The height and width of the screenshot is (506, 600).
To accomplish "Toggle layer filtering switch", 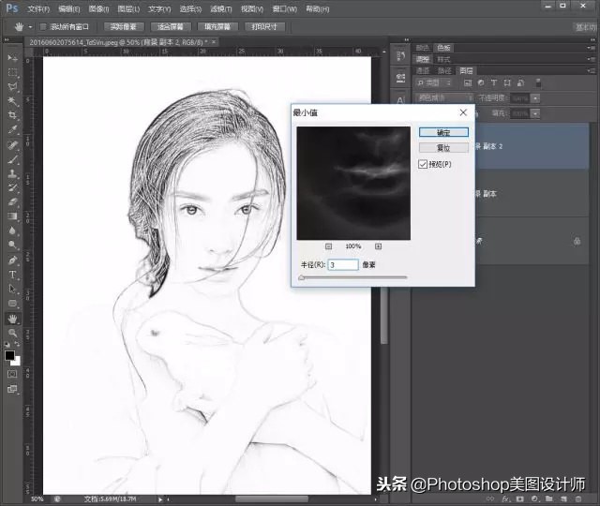I will [x=538, y=82].
